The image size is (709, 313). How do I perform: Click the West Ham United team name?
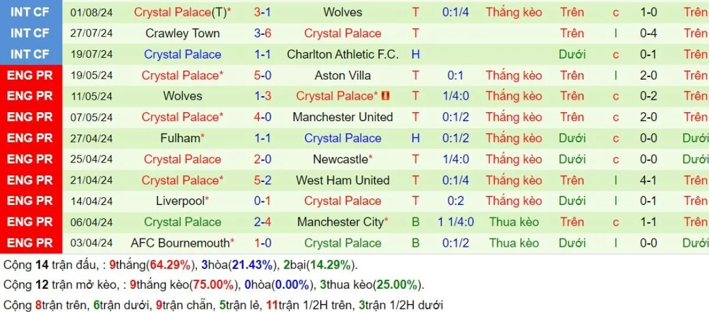pyautogui.click(x=343, y=180)
